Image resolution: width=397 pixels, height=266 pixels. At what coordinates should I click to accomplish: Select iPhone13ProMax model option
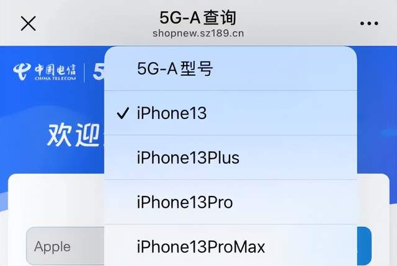pyautogui.click(x=230, y=246)
